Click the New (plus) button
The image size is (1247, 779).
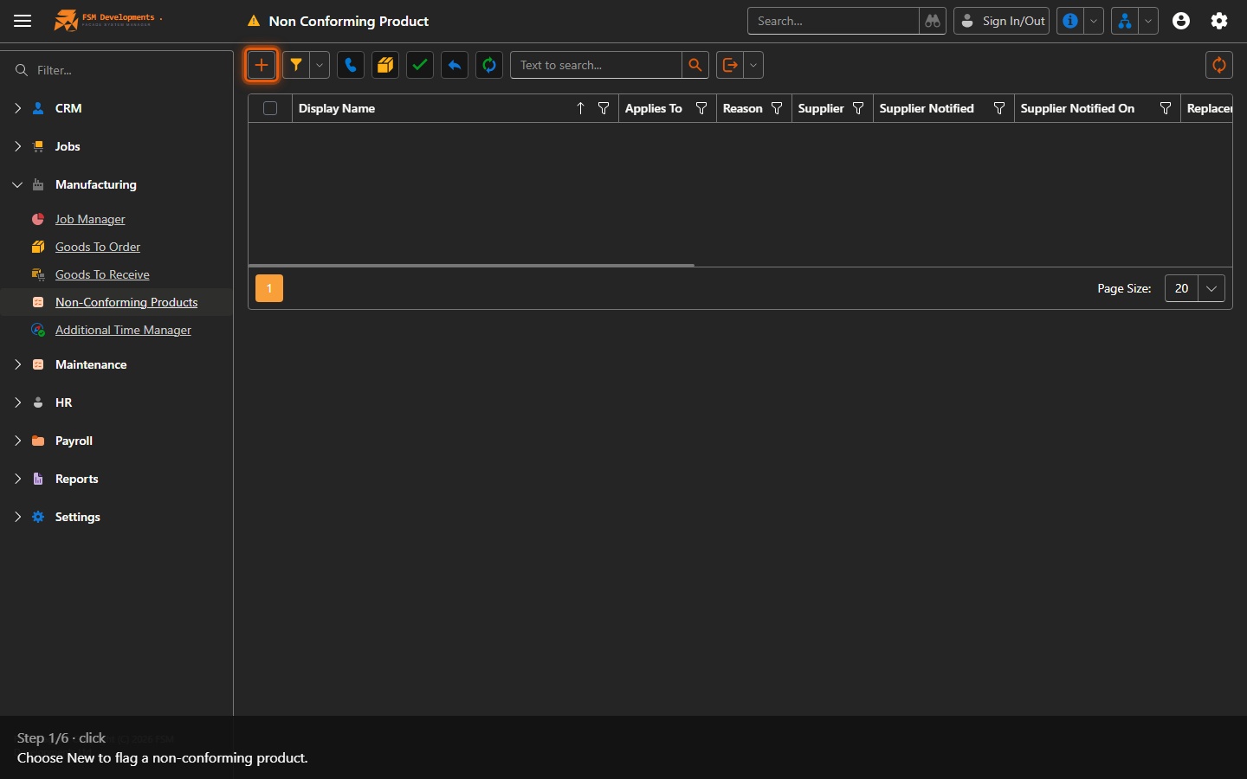pyautogui.click(x=262, y=65)
